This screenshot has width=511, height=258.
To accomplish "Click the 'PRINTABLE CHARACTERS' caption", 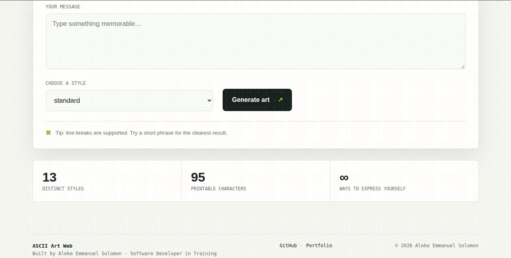I will tap(219, 189).
